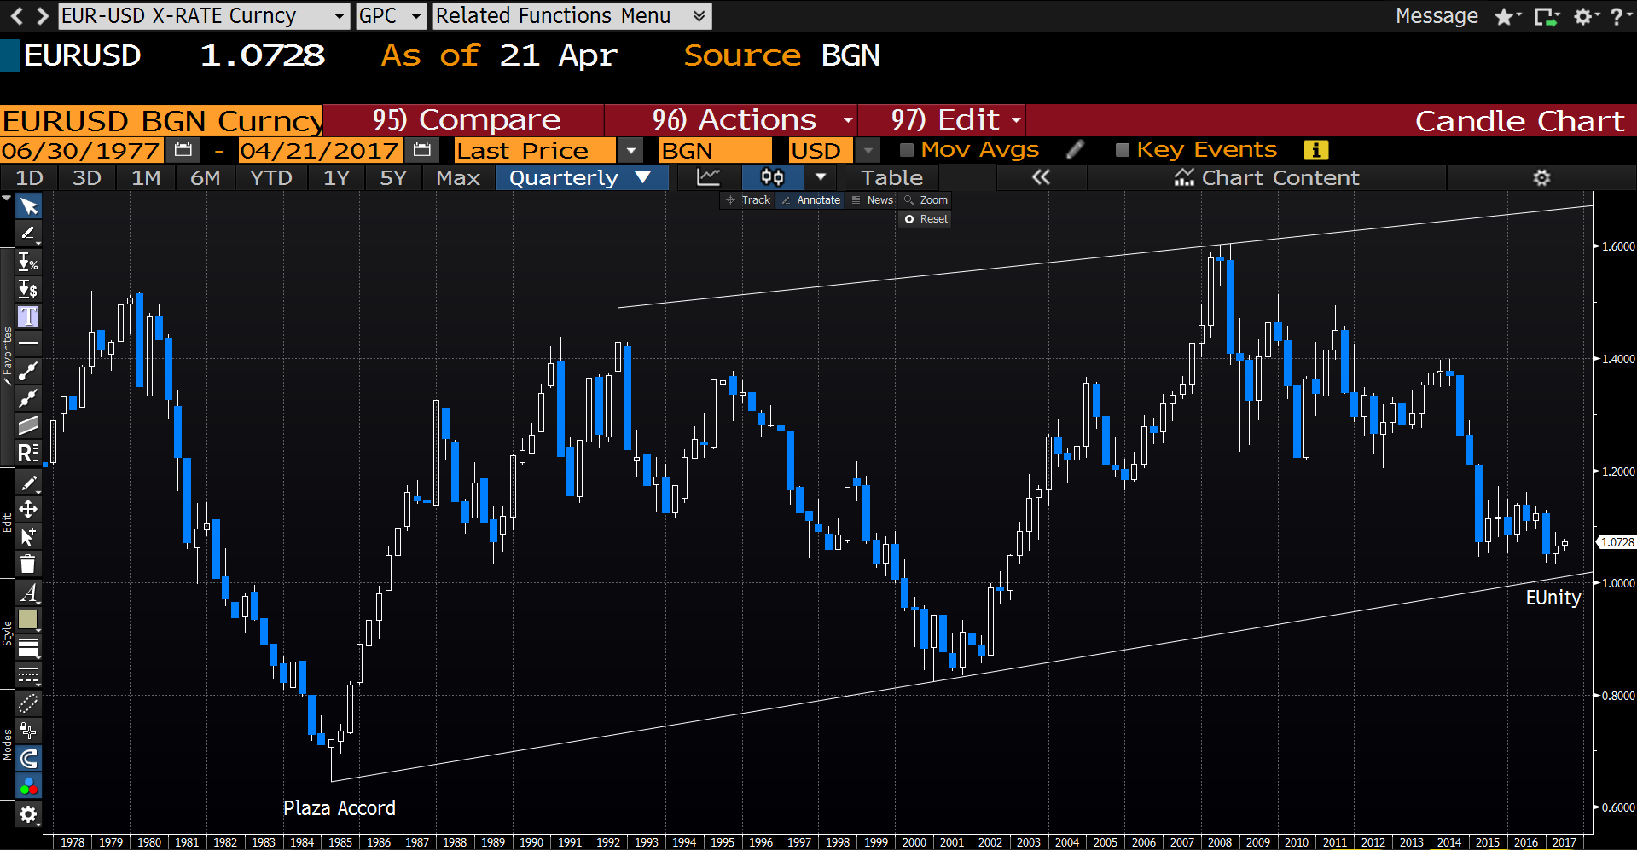Select the 5Y range tab
1637x850 pixels.
(393, 177)
